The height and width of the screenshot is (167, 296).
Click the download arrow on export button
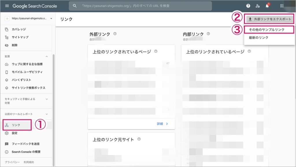[x=250, y=19]
